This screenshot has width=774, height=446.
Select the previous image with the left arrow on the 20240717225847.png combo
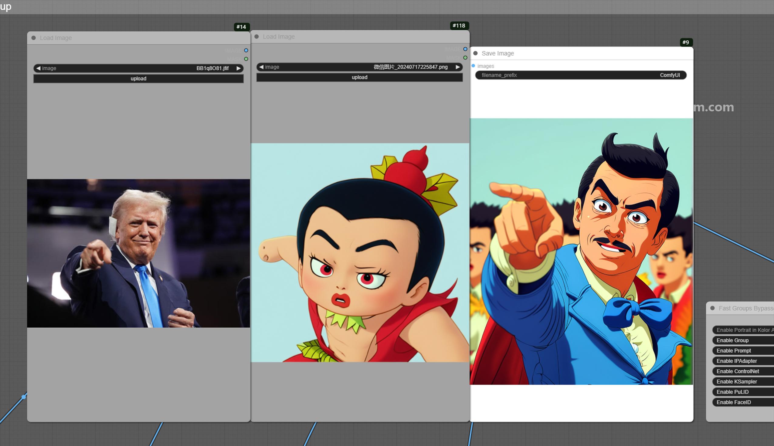coord(261,67)
